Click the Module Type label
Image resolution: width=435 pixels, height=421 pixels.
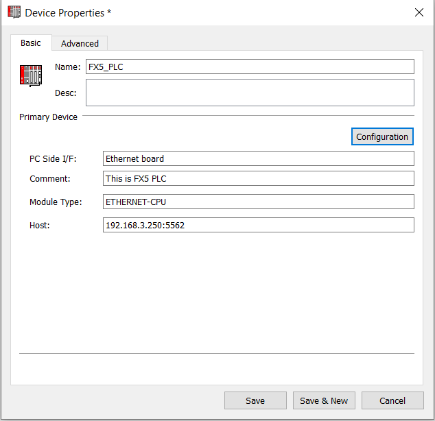(x=56, y=202)
